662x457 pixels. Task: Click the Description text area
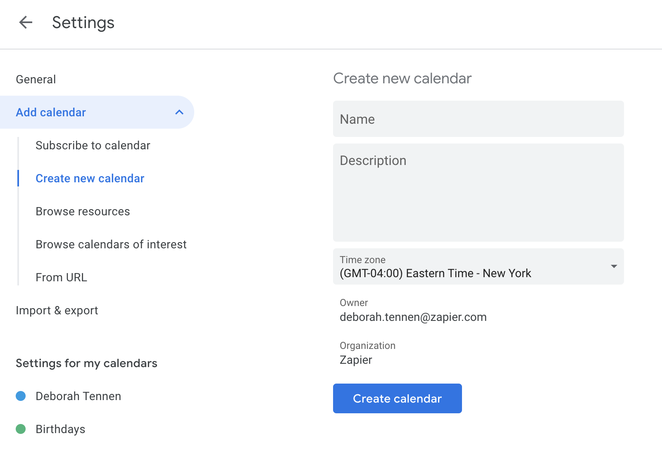[x=478, y=193]
